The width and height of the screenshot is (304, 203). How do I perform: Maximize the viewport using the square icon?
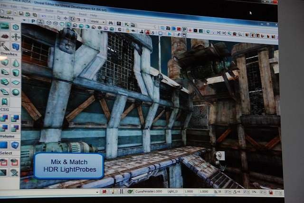tap(184, 35)
